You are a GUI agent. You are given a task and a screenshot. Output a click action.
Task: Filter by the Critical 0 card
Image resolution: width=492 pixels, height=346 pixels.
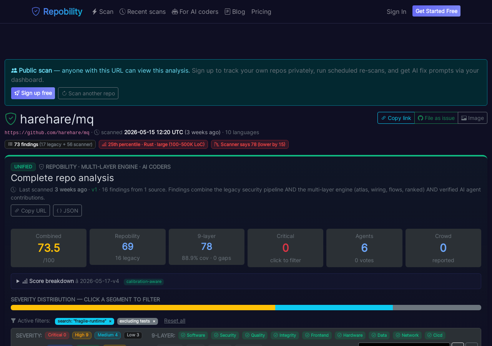(x=285, y=248)
